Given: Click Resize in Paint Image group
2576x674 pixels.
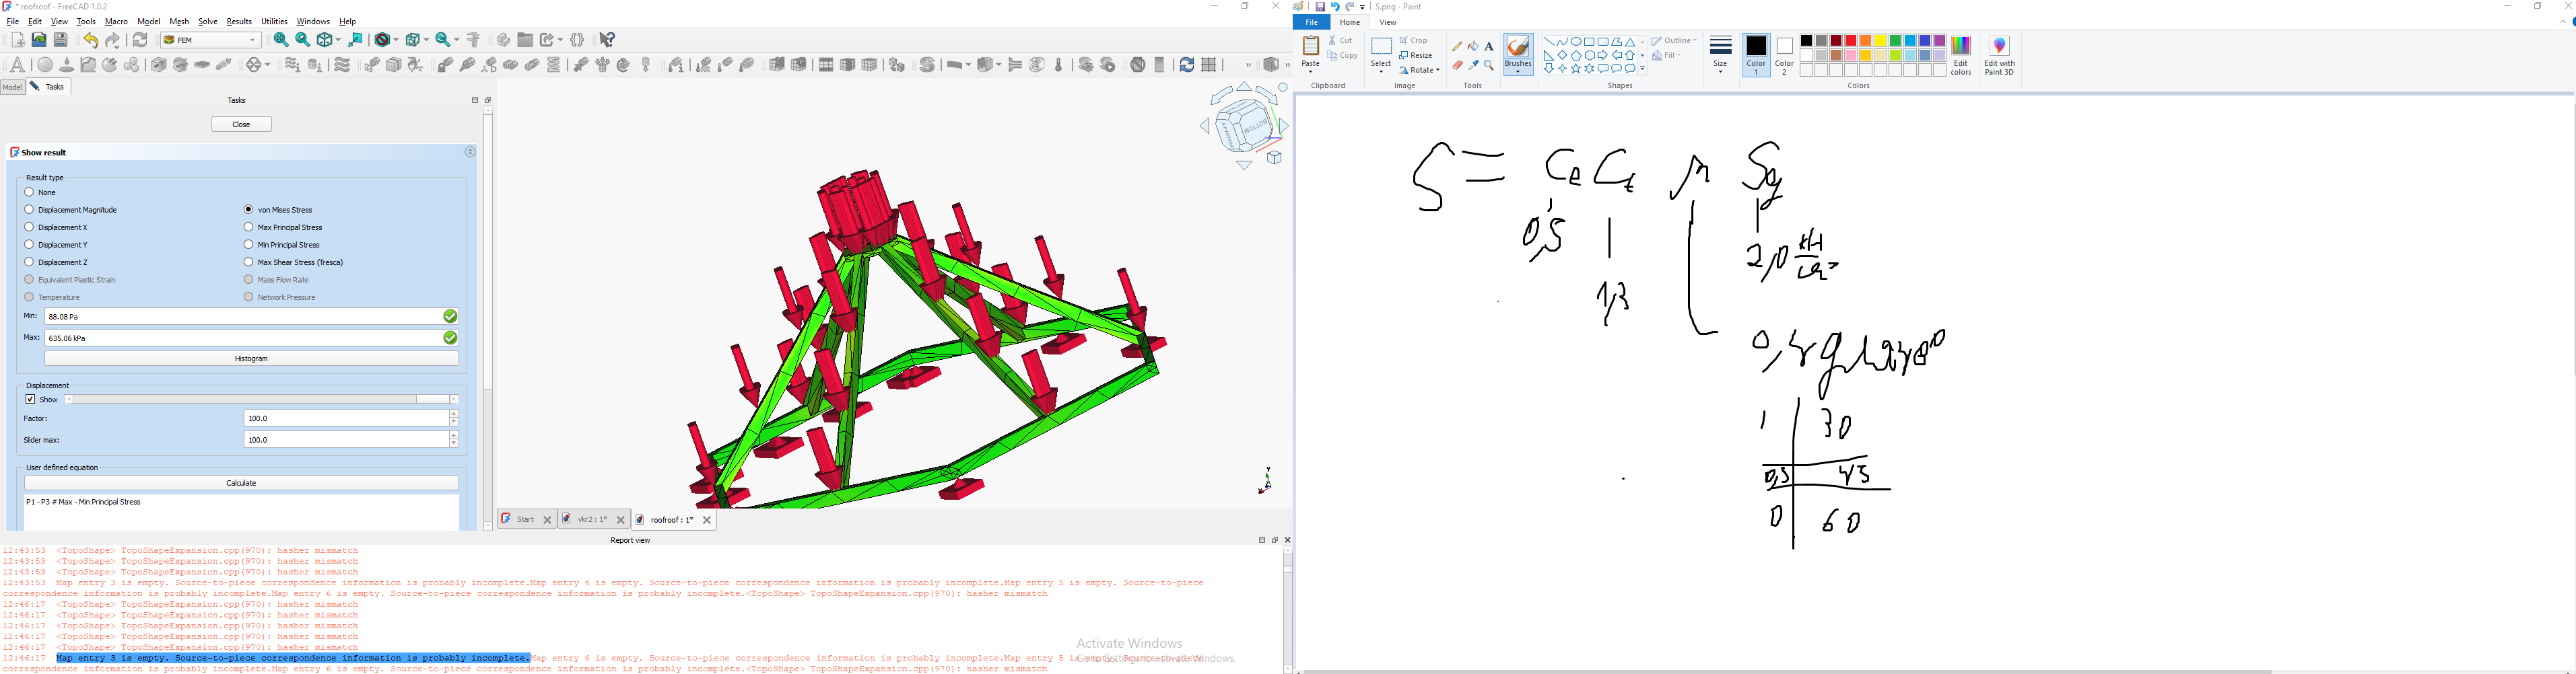Looking at the screenshot, I should click(x=1416, y=55).
